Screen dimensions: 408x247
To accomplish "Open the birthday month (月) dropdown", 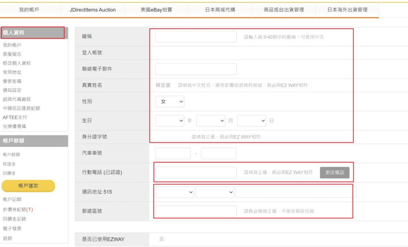I will pos(211,121).
